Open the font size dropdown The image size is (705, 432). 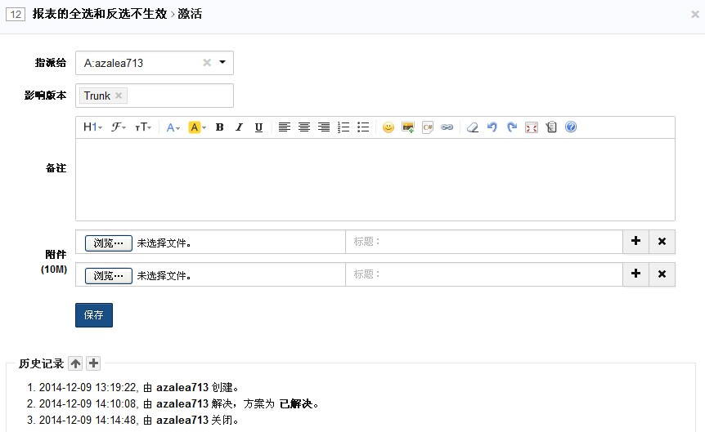tap(143, 127)
